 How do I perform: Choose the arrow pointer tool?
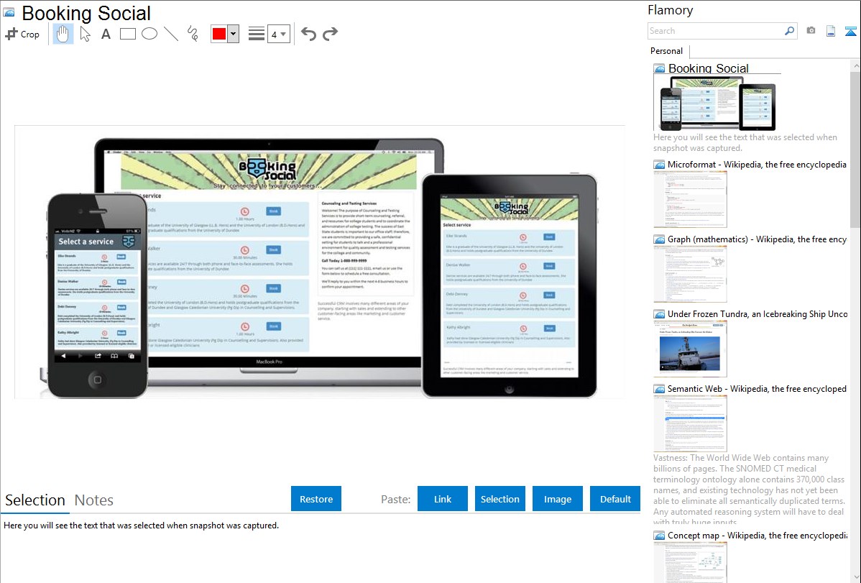[x=85, y=34]
